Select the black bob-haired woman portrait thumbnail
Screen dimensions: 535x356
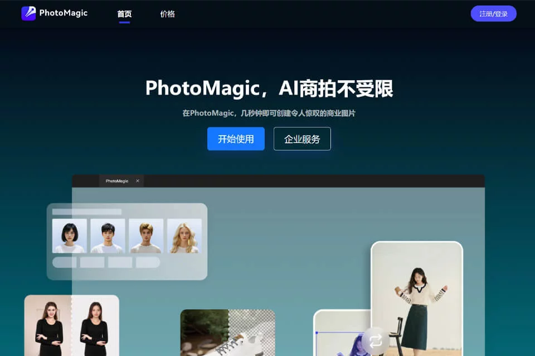coord(70,236)
